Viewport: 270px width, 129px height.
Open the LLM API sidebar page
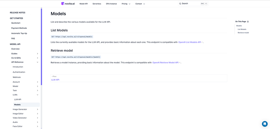pos(18,99)
